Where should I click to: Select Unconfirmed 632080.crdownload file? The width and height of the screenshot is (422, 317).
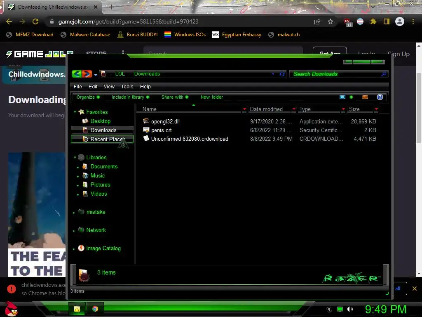pos(190,139)
